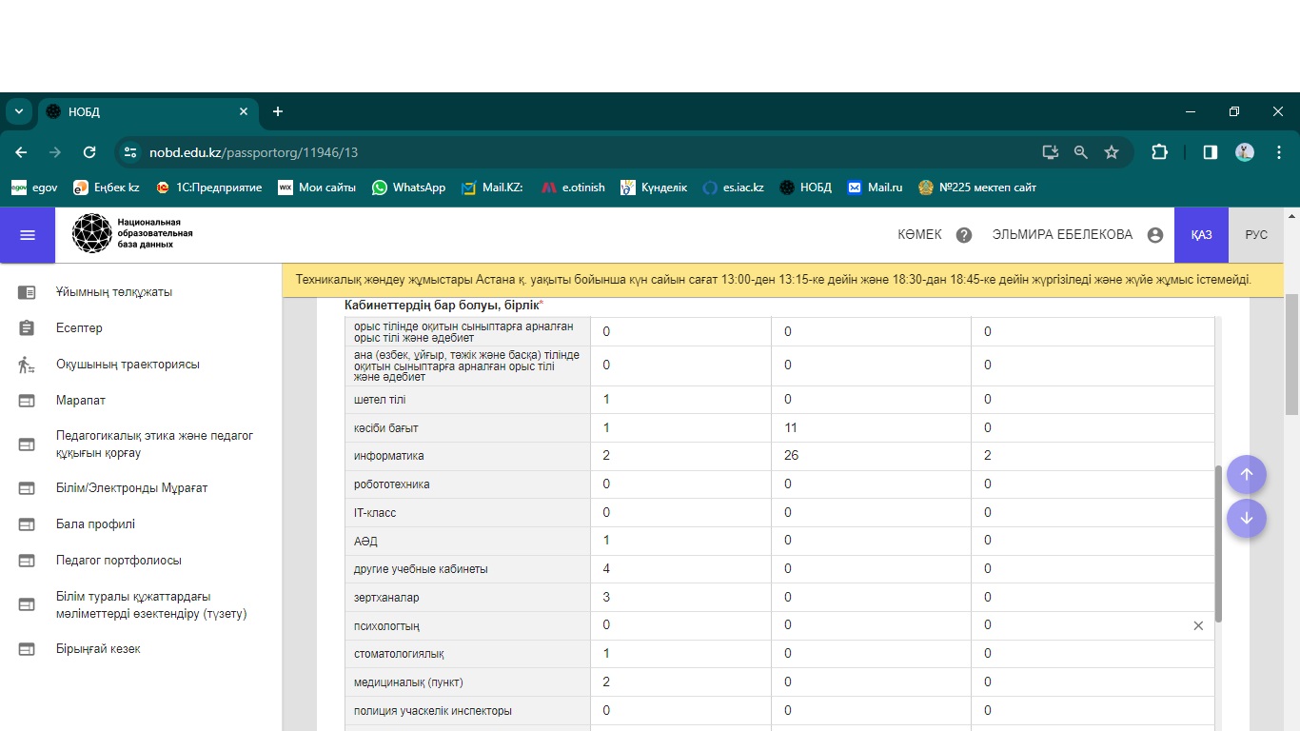Click the page vertical scrollbar
1300x731 pixels.
(x=1291, y=354)
